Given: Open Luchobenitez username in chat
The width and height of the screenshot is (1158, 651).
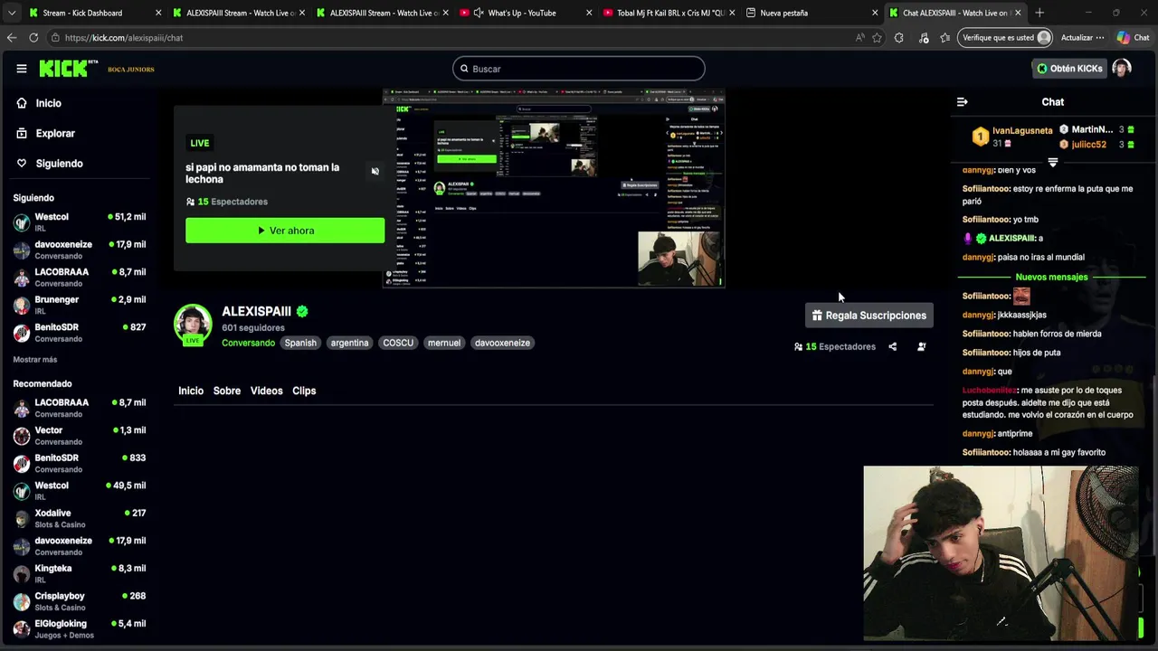Looking at the screenshot, I should (x=989, y=391).
